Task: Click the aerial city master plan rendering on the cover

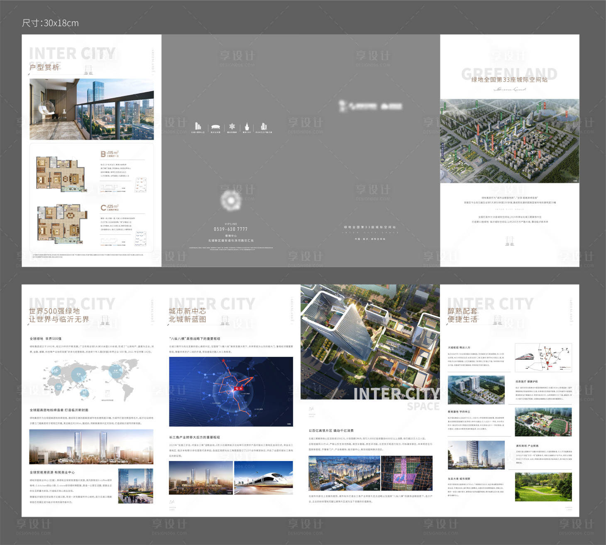Action: pyautogui.click(x=509, y=141)
